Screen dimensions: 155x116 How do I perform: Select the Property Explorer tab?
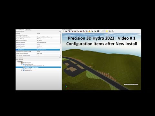(x=20, y=30)
